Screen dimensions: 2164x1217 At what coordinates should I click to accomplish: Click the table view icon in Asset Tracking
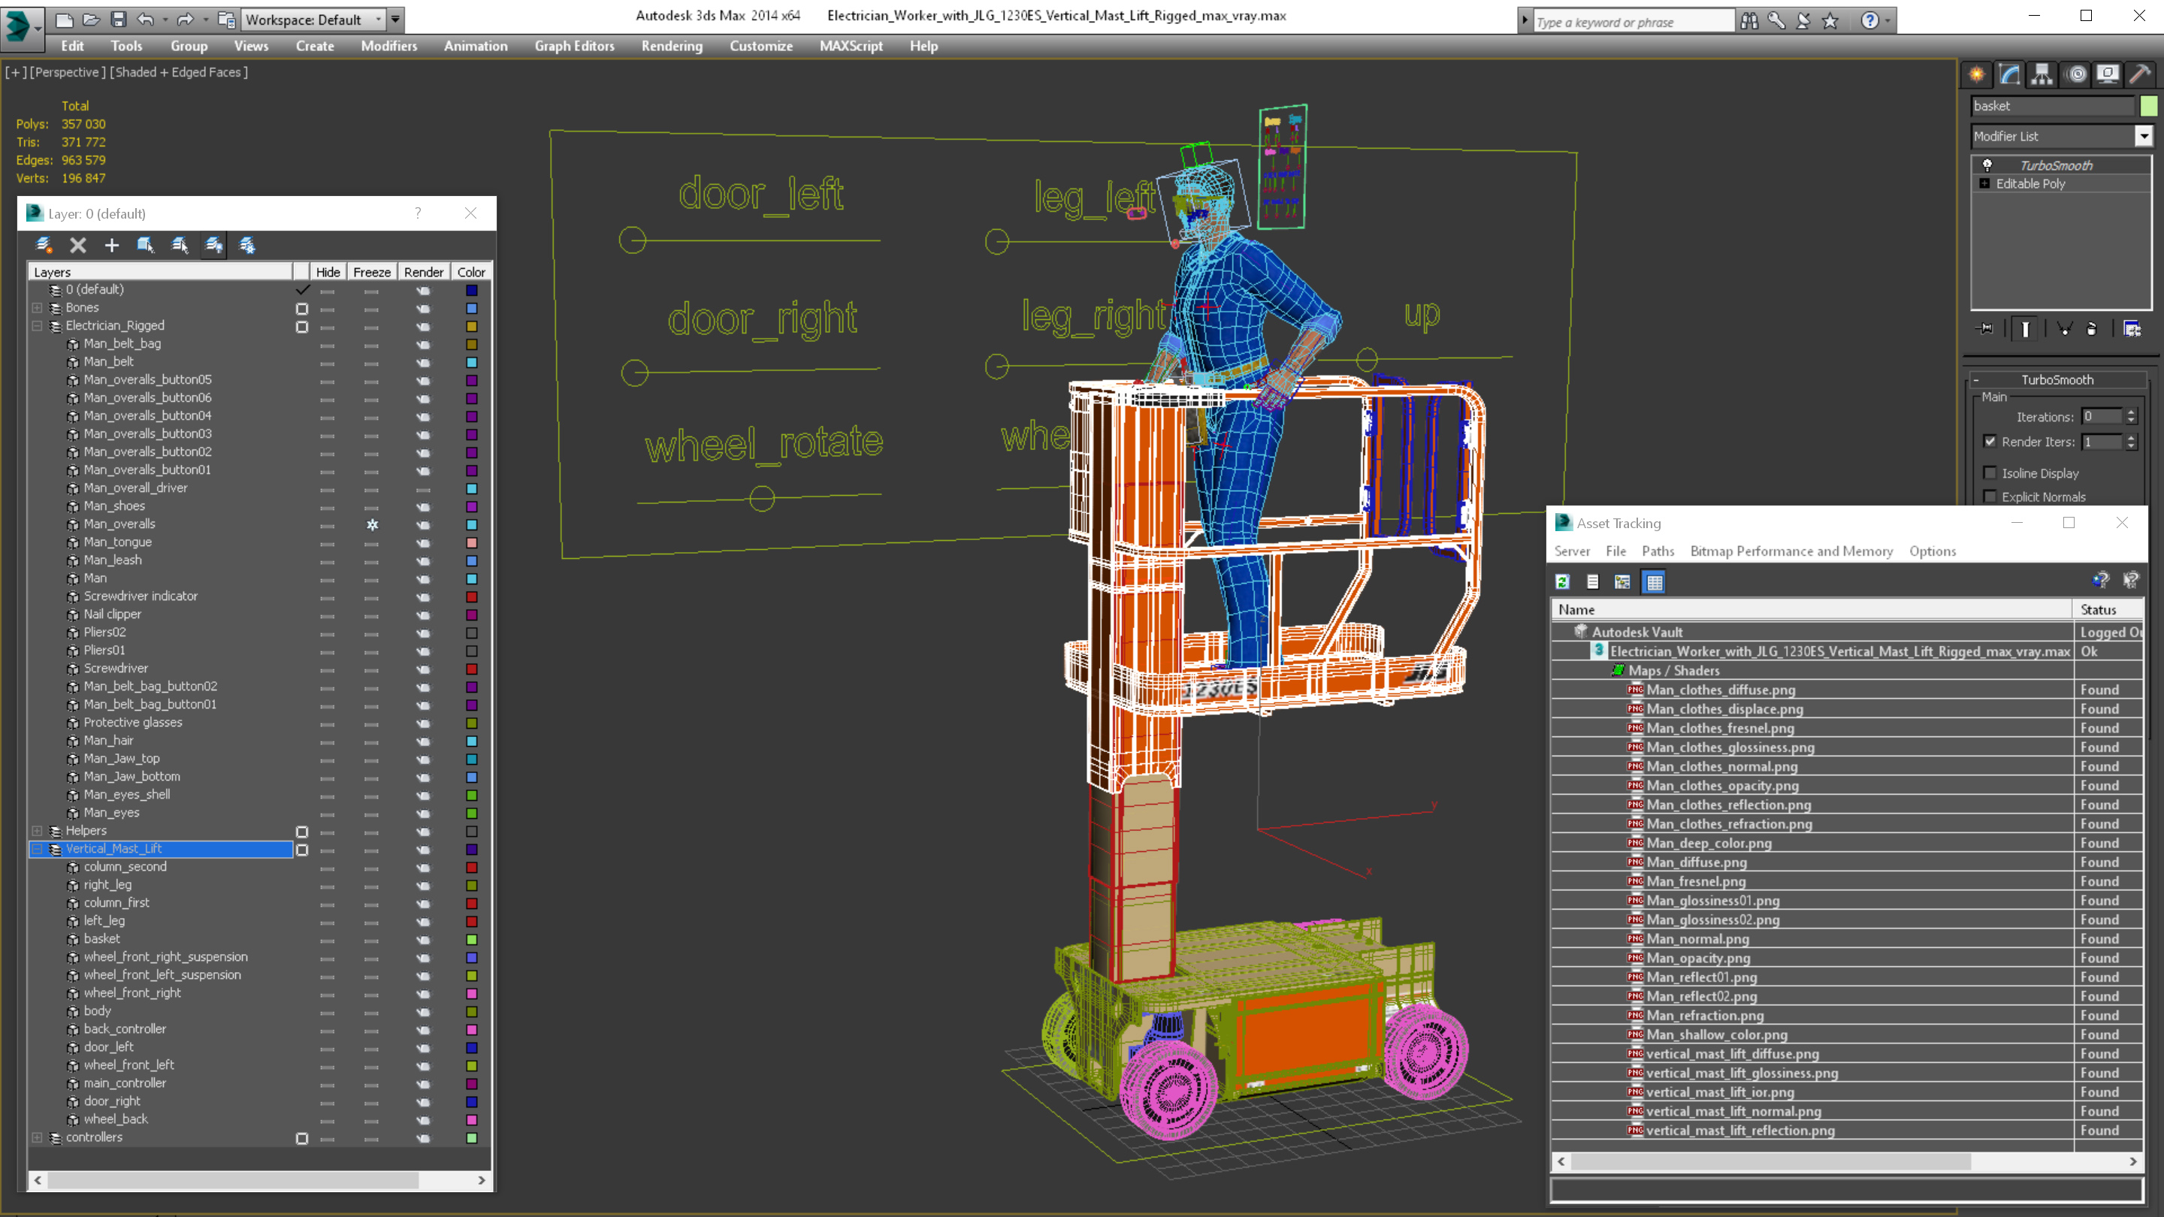(1654, 581)
